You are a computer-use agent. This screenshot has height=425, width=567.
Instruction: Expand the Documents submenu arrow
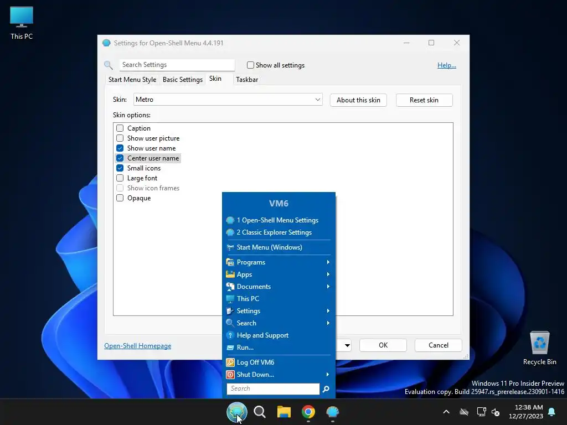click(328, 287)
